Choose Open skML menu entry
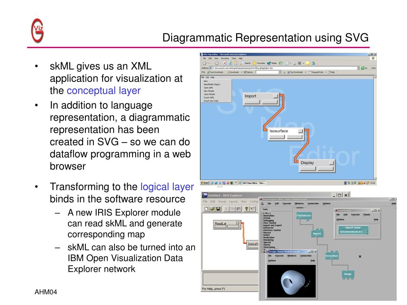The image size is (407, 305). (208, 88)
